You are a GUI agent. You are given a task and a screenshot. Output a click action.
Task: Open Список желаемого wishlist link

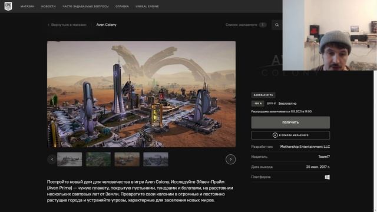pyautogui.click(x=241, y=25)
